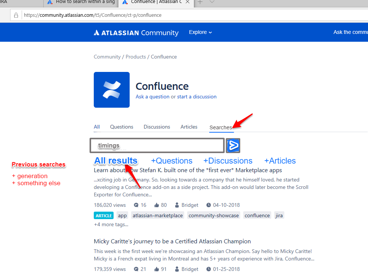
Task: Expand +4 more tags
Action: point(111,225)
